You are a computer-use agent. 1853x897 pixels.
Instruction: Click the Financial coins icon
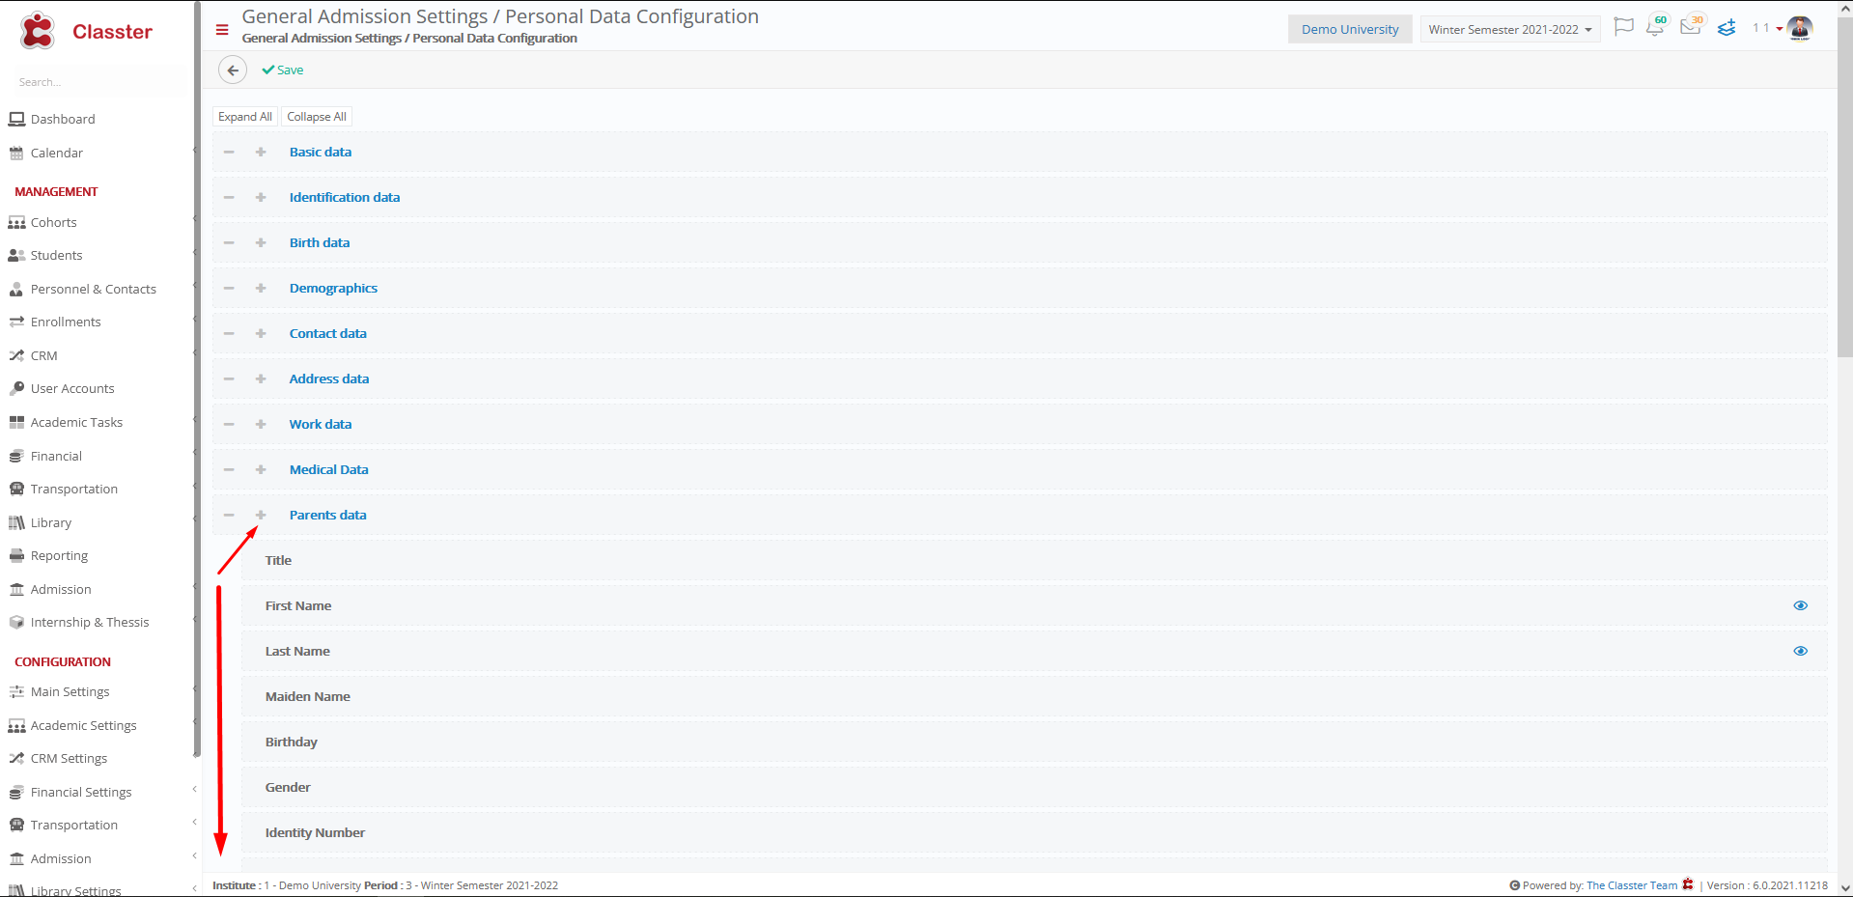[x=16, y=456]
